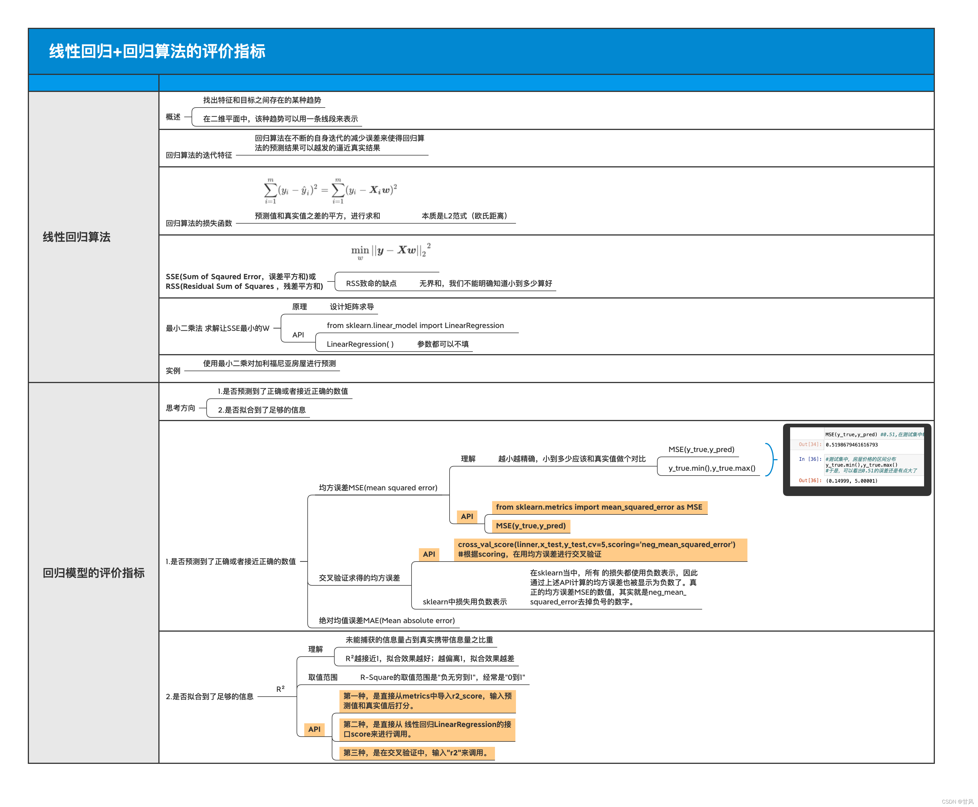Click 参数都可以不填 text
Viewport: 978px width, 807px height.
pyautogui.click(x=442, y=344)
